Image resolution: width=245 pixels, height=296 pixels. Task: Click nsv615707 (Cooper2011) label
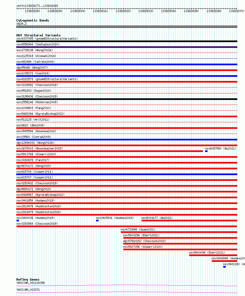point(35,177)
